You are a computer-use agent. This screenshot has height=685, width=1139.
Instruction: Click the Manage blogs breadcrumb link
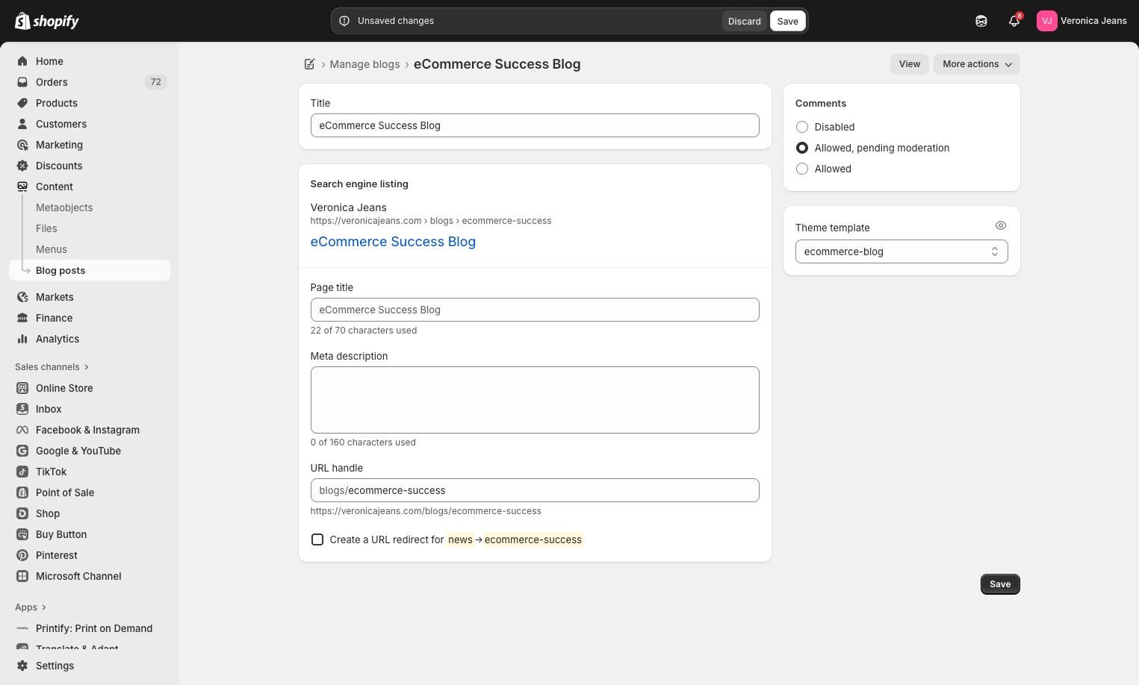[x=364, y=64]
